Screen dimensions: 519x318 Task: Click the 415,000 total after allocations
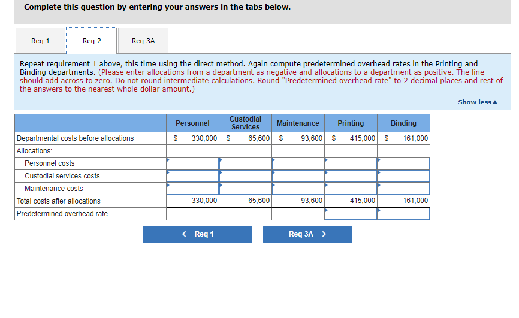tap(363, 201)
